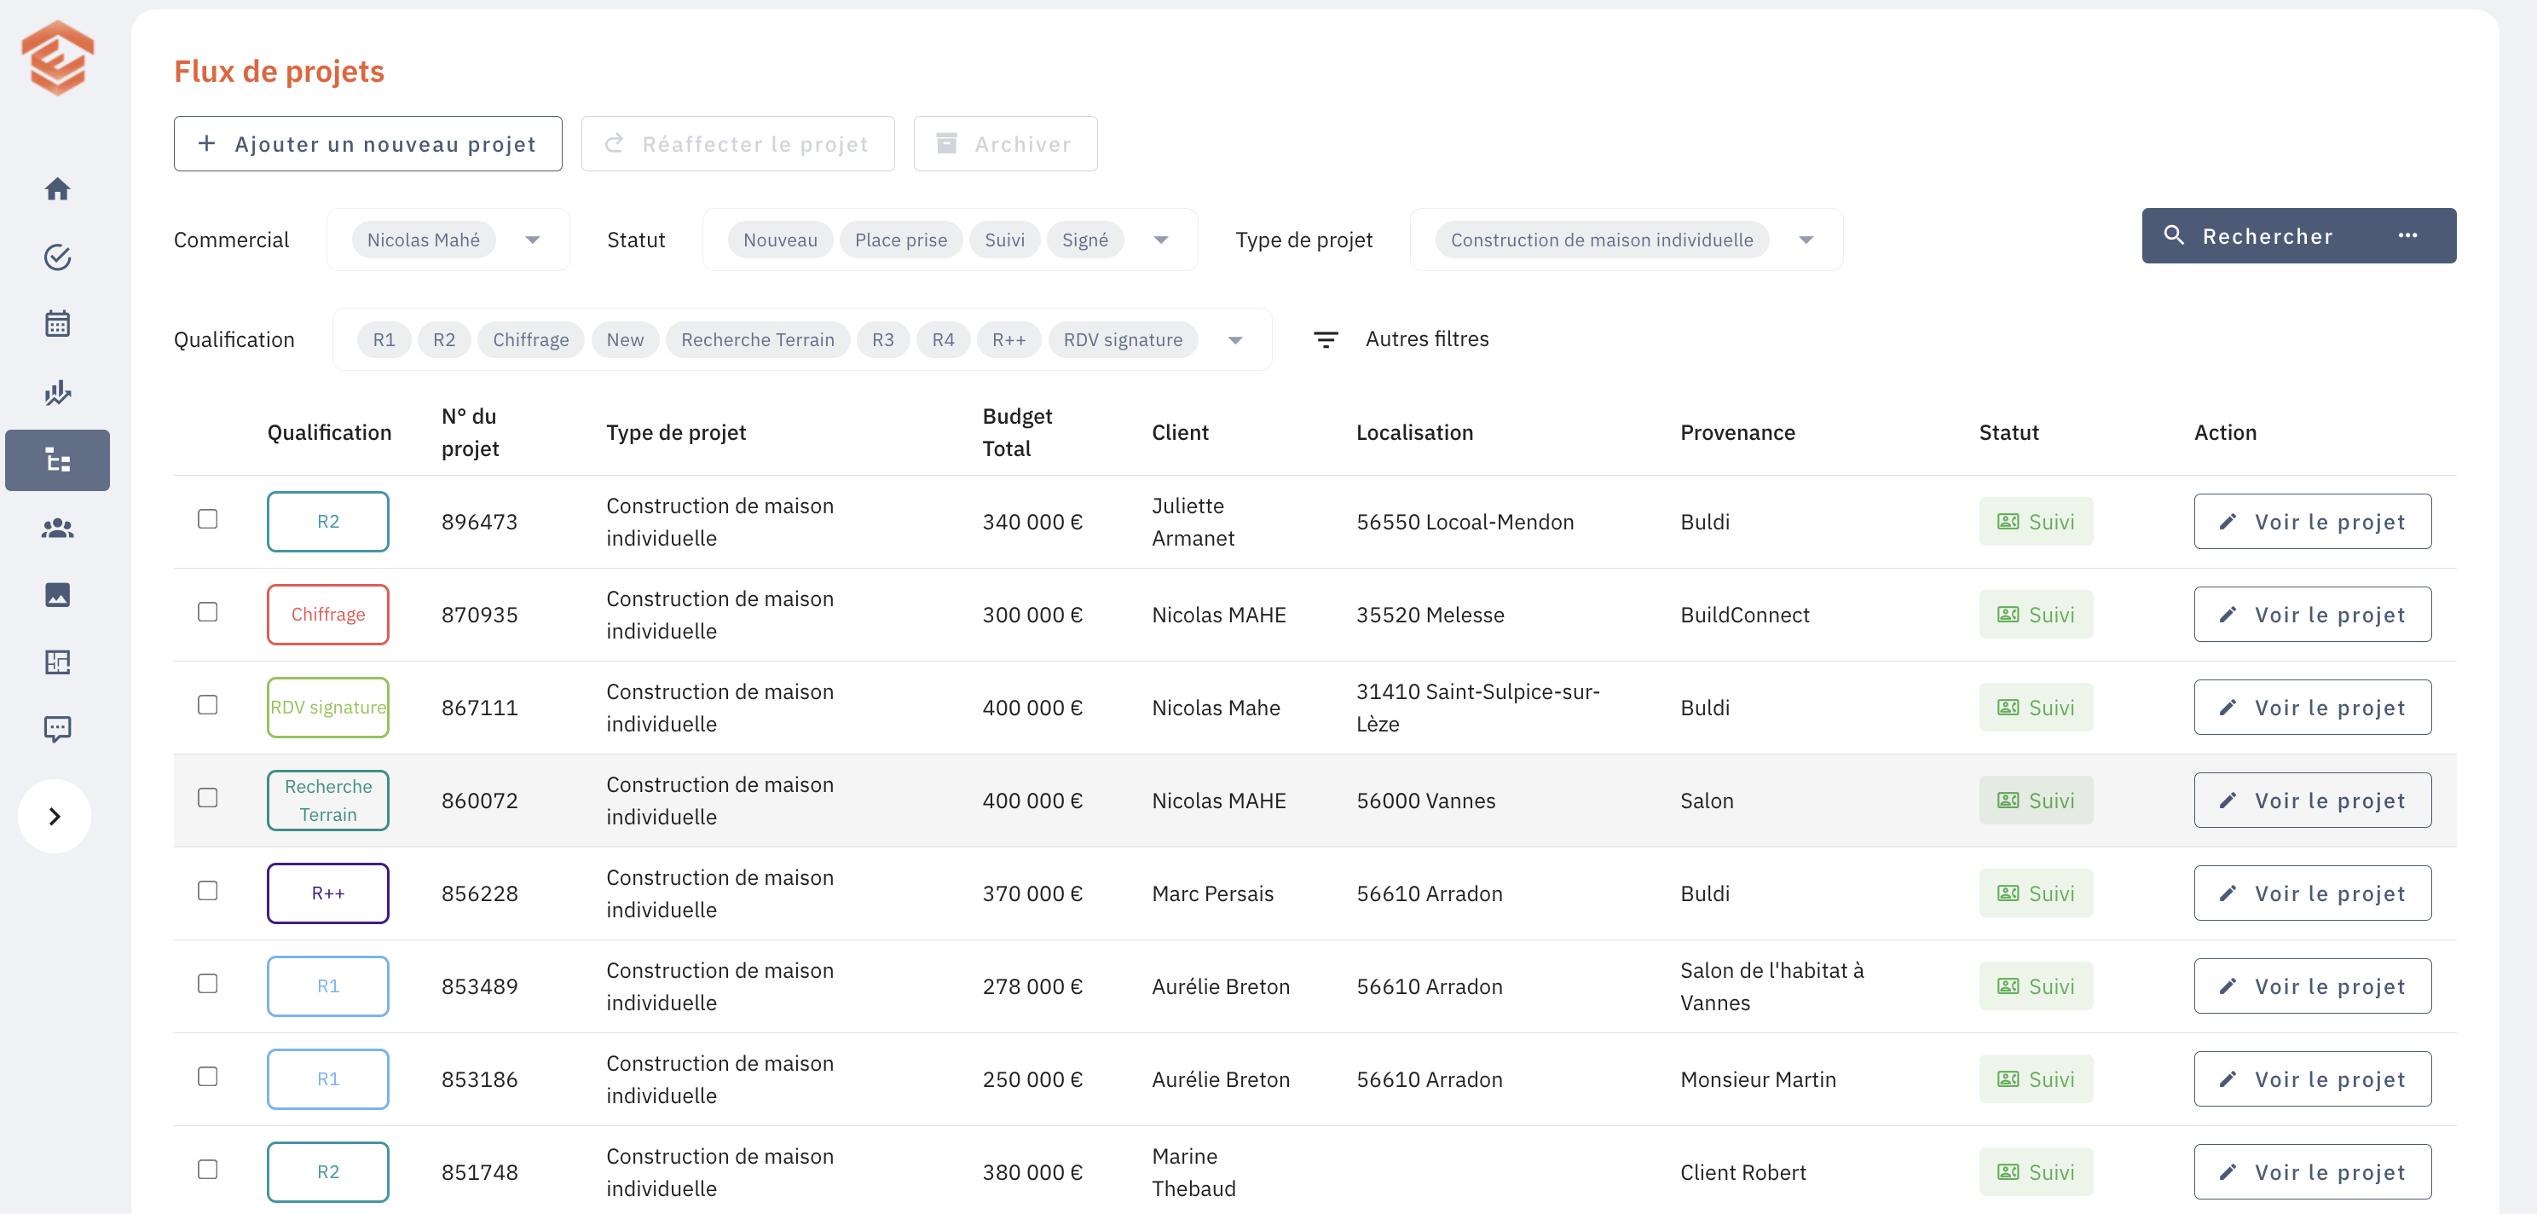Check the box for project 853489
This screenshot has width=2537, height=1214.
(x=207, y=984)
